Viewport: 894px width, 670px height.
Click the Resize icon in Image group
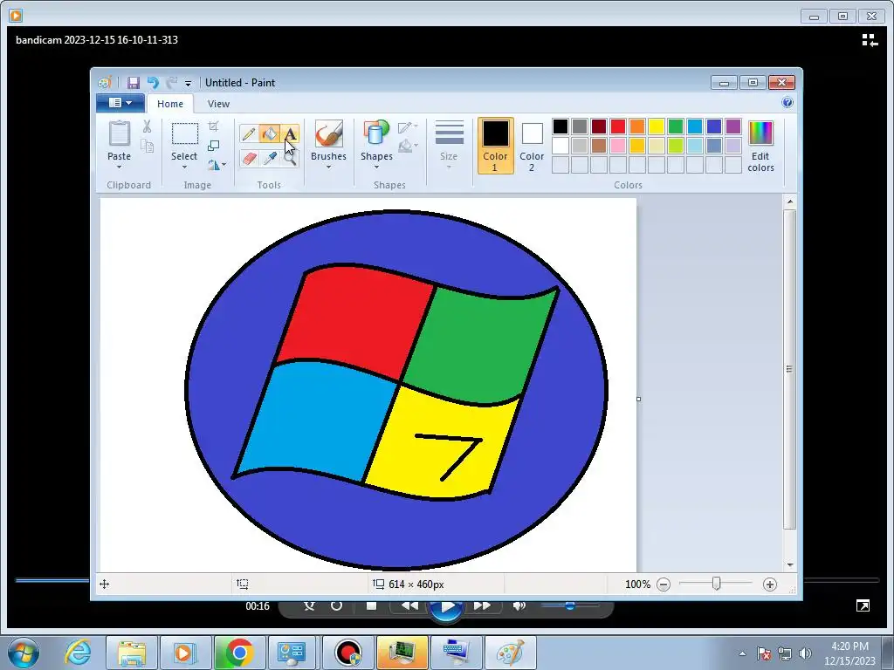pos(214,146)
